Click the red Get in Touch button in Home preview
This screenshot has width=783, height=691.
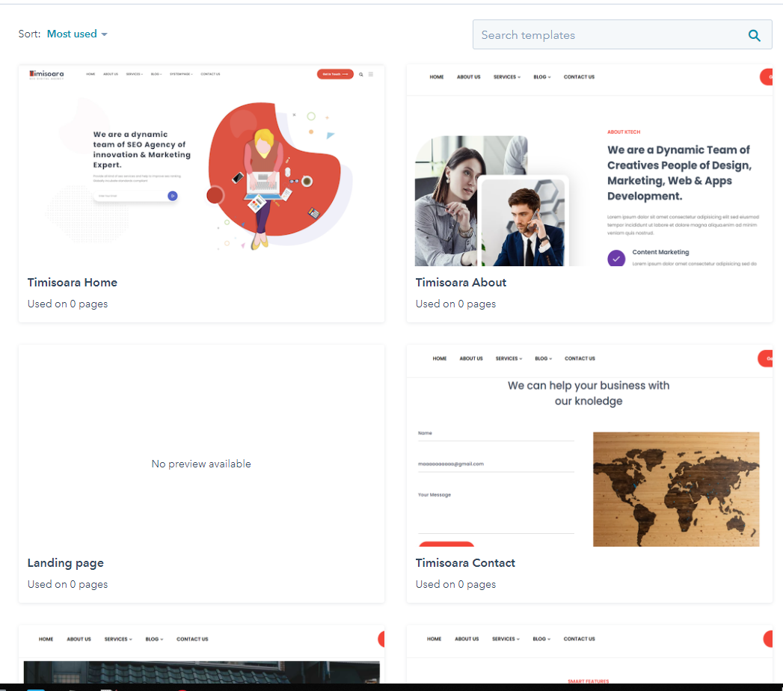pyautogui.click(x=335, y=74)
